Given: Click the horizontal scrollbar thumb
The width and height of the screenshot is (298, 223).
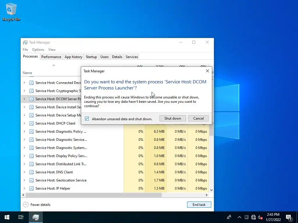Looking at the screenshot, I should click(94, 195).
